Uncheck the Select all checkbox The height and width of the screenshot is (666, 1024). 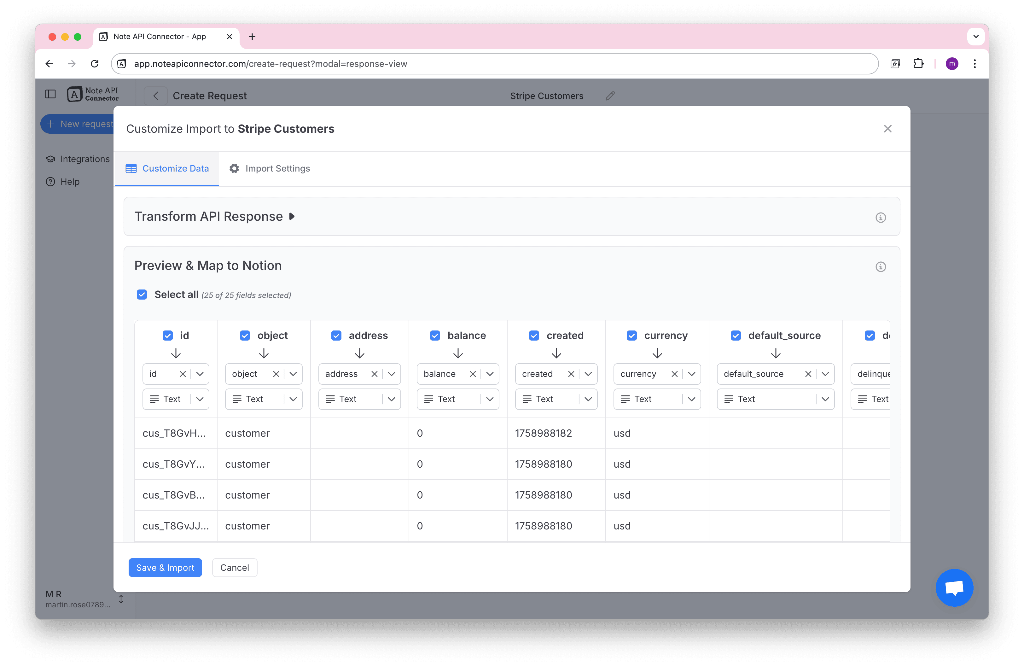(142, 295)
